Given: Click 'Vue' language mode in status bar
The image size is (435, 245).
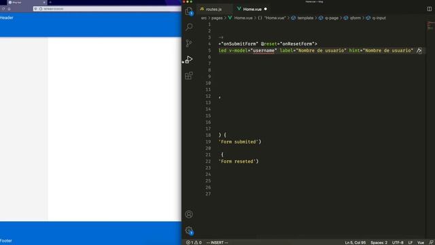Looking at the screenshot, I should [421, 242].
